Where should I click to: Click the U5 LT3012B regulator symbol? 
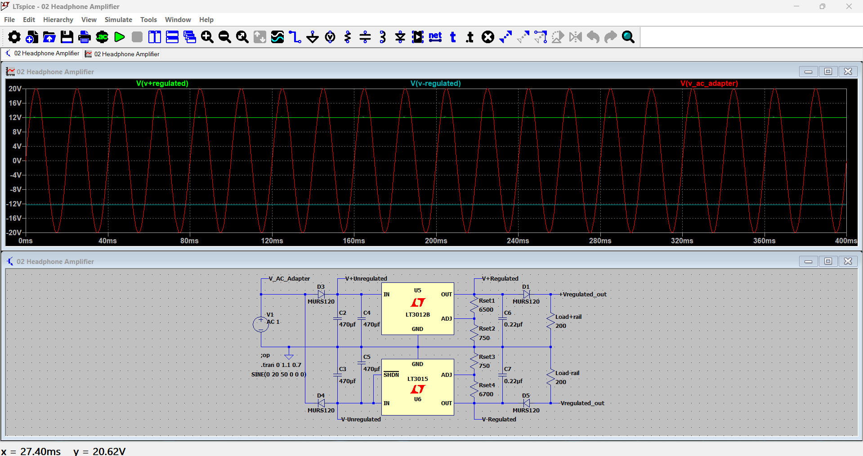coord(418,308)
